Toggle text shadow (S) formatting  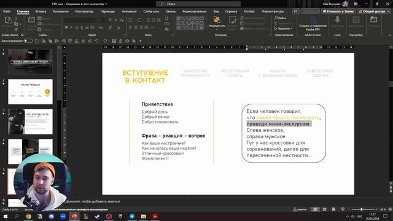(82, 27)
